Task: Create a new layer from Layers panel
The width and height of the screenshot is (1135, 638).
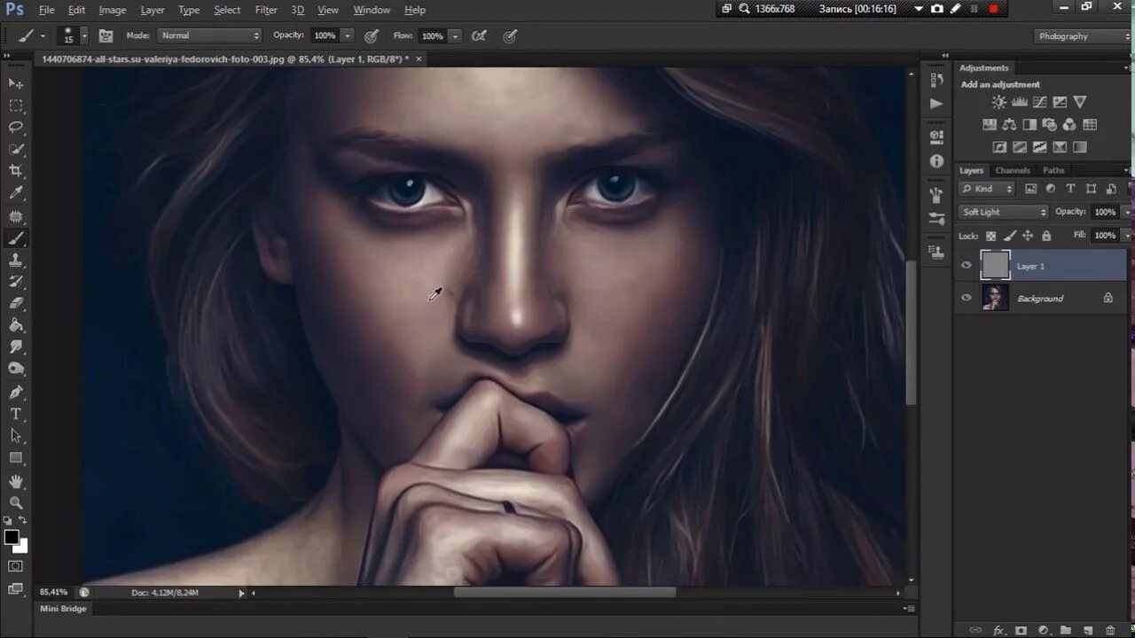Action: pyautogui.click(x=1086, y=630)
